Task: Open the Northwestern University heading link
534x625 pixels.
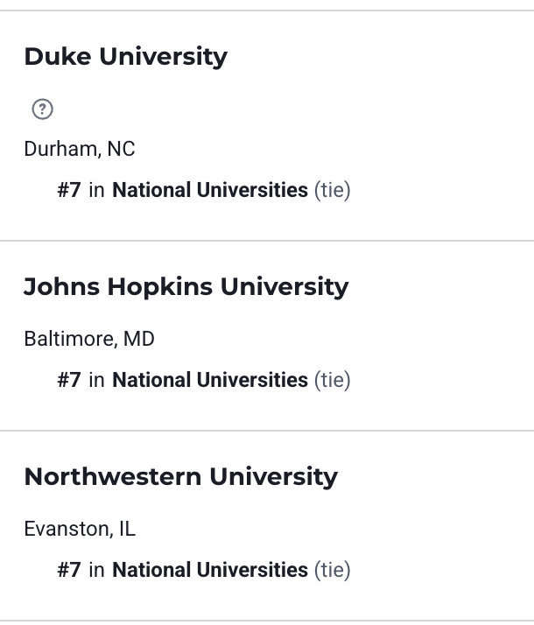Action: 181,477
